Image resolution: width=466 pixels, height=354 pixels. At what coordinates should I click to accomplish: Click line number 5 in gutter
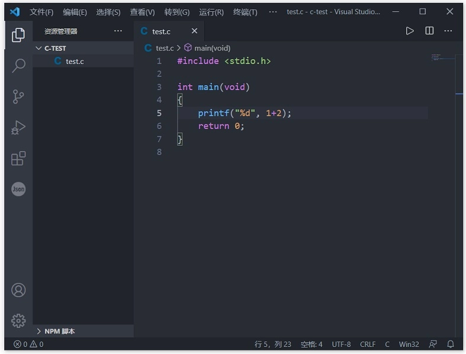pos(159,113)
